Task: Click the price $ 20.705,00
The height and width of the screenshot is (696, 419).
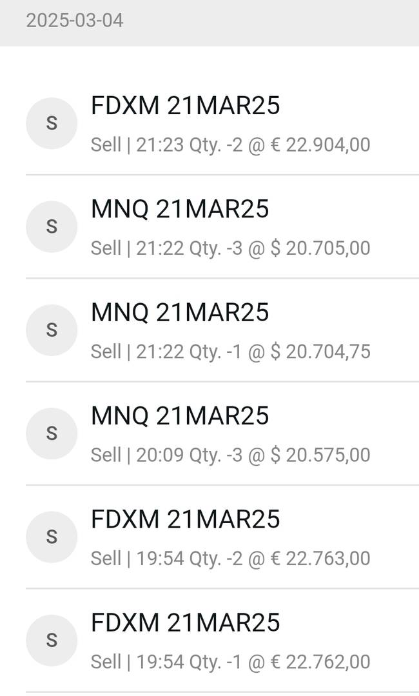Action: pos(320,248)
